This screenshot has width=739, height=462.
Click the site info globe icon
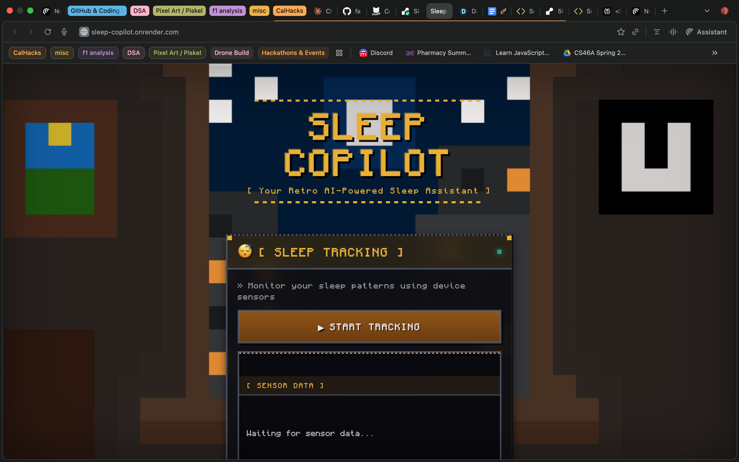pyautogui.click(x=84, y=32)
